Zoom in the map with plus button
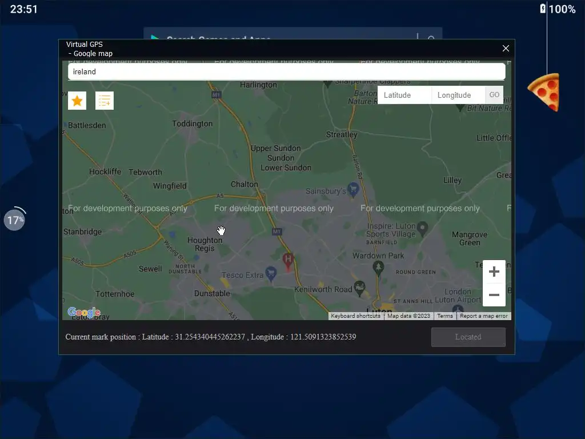 click(x=494, y=272)
